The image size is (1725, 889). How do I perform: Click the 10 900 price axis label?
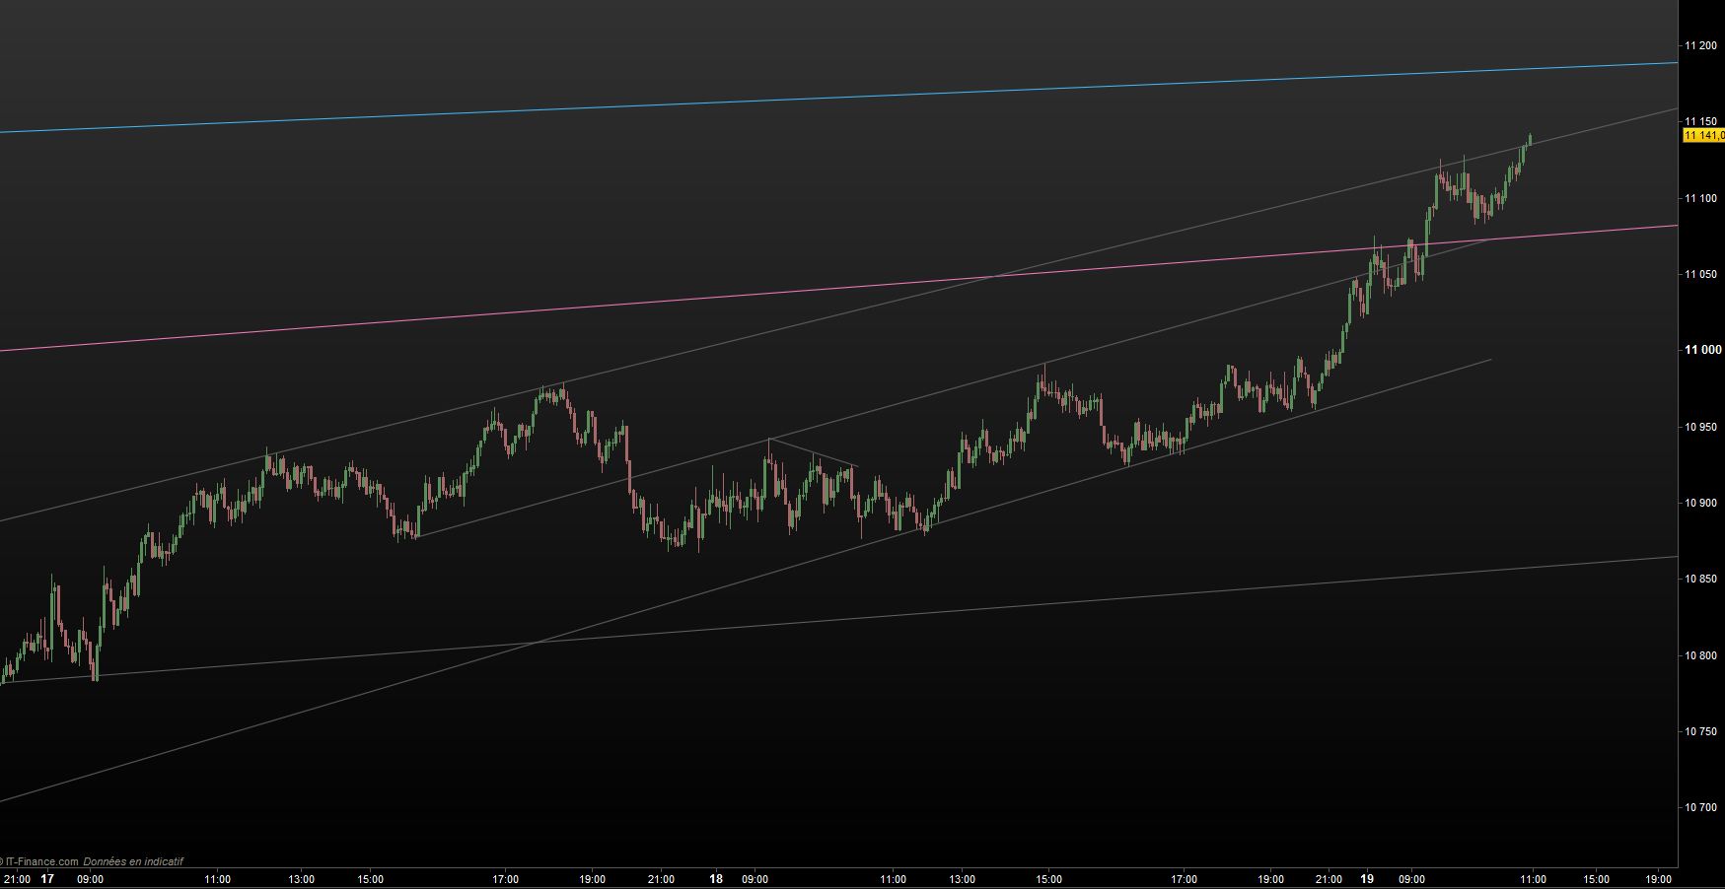(x=1700, y=503)
